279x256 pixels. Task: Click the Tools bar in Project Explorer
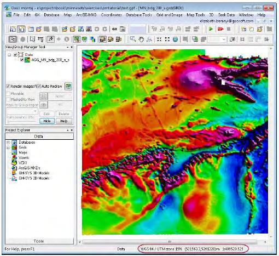(39, 241)
